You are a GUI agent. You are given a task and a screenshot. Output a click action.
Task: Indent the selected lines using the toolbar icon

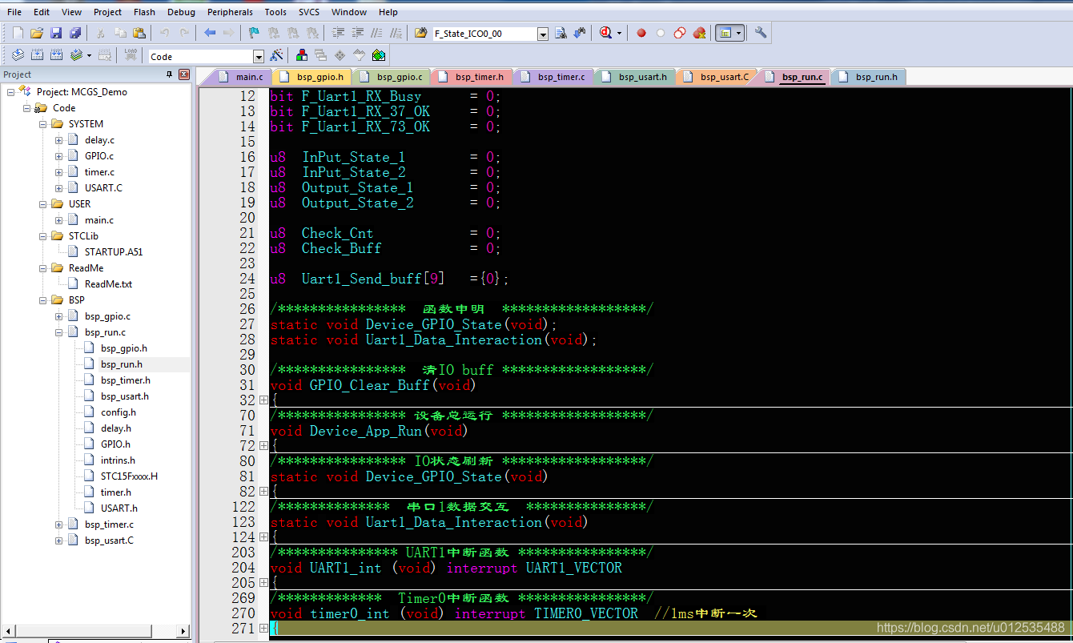pyautogui.click(x=338, y=33)
